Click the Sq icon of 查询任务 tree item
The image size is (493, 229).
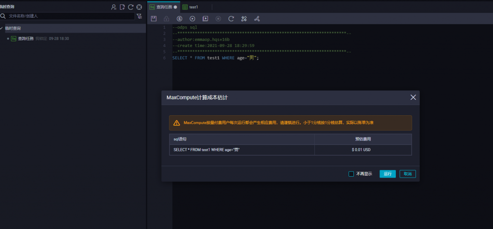13,38
